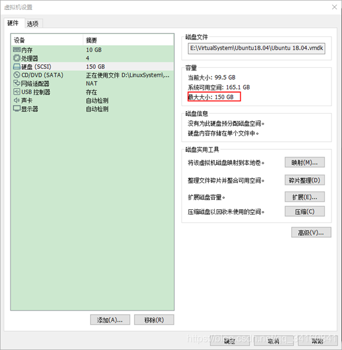Select the 处理器 row label
The image size is (342, 350).
pos(30,58)
